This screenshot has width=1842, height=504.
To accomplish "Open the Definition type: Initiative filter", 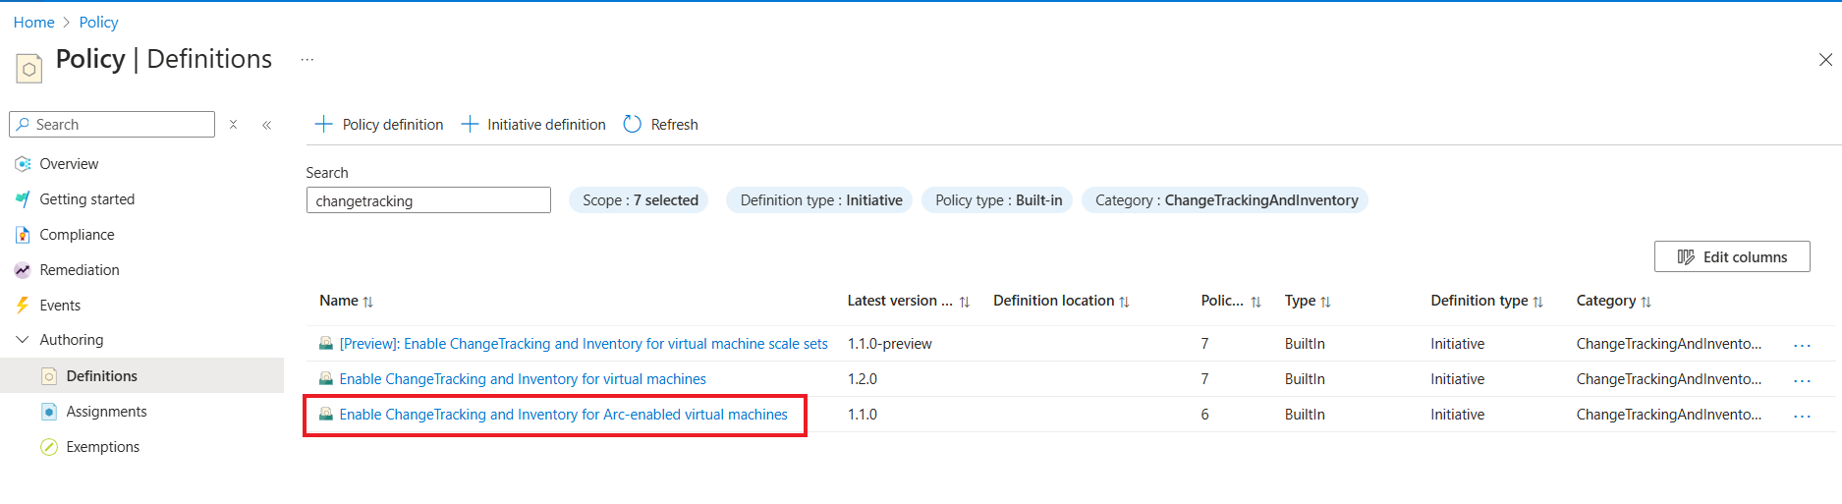I will (820, 200).
